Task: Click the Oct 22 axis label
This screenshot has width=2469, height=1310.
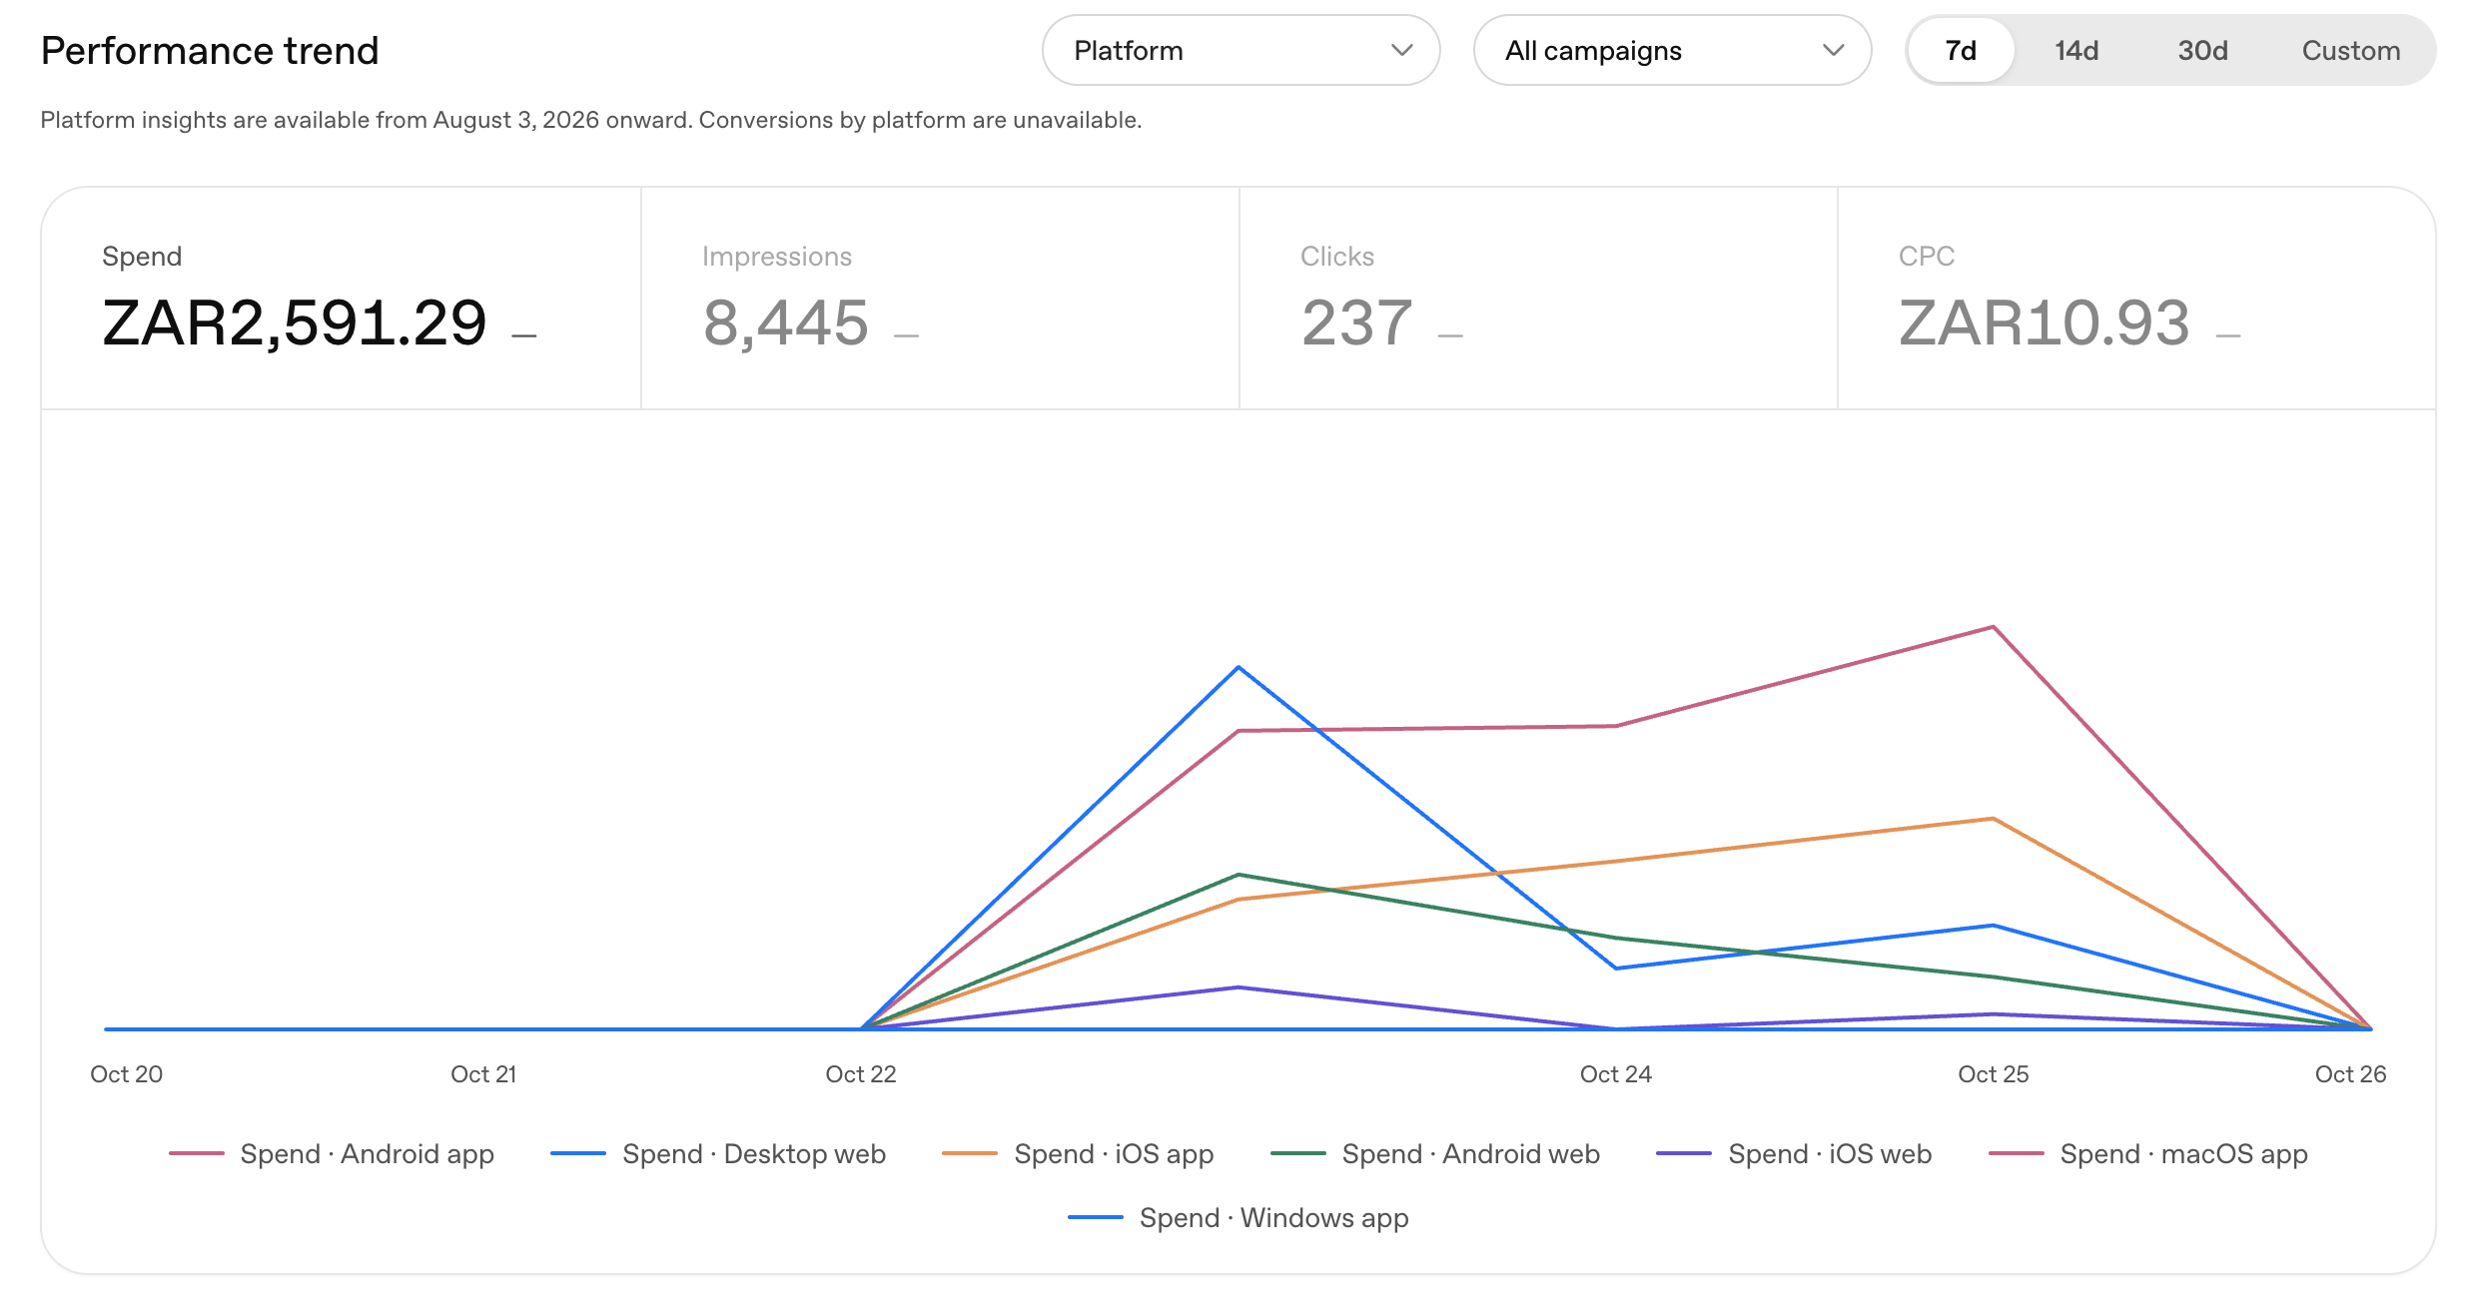Action: pos(861,1074)
